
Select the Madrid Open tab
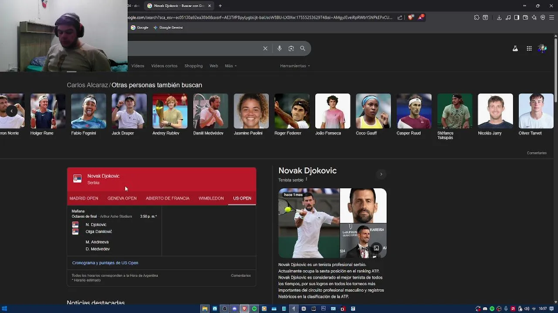pos(84,198)
